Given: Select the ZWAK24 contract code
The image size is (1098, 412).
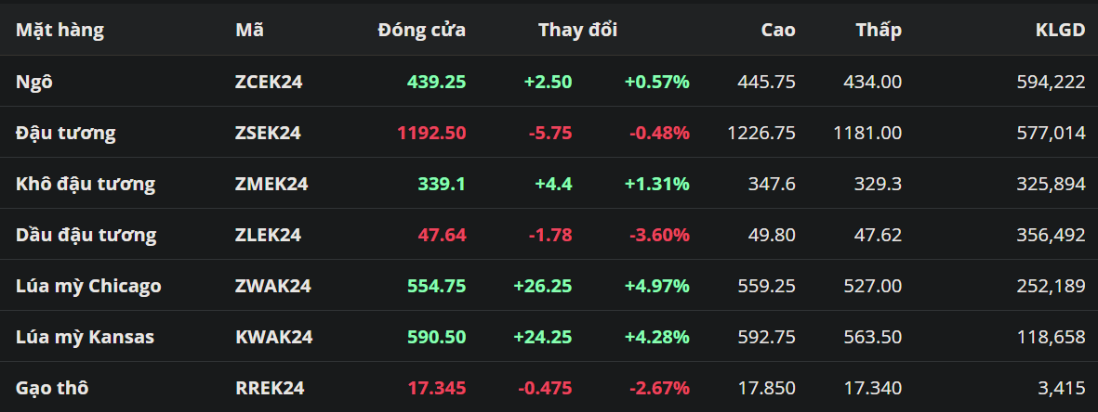Looking at the screenshot, I should click(273, 286).
